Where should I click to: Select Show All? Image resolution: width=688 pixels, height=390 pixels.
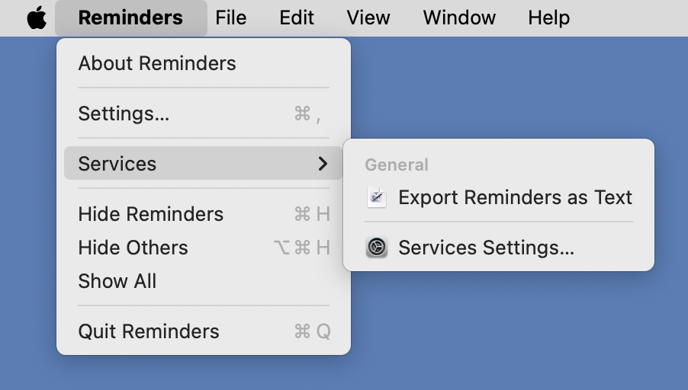(117, 281)
